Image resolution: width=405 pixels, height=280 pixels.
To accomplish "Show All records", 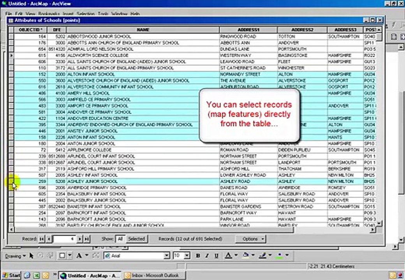I will (120, 239).
